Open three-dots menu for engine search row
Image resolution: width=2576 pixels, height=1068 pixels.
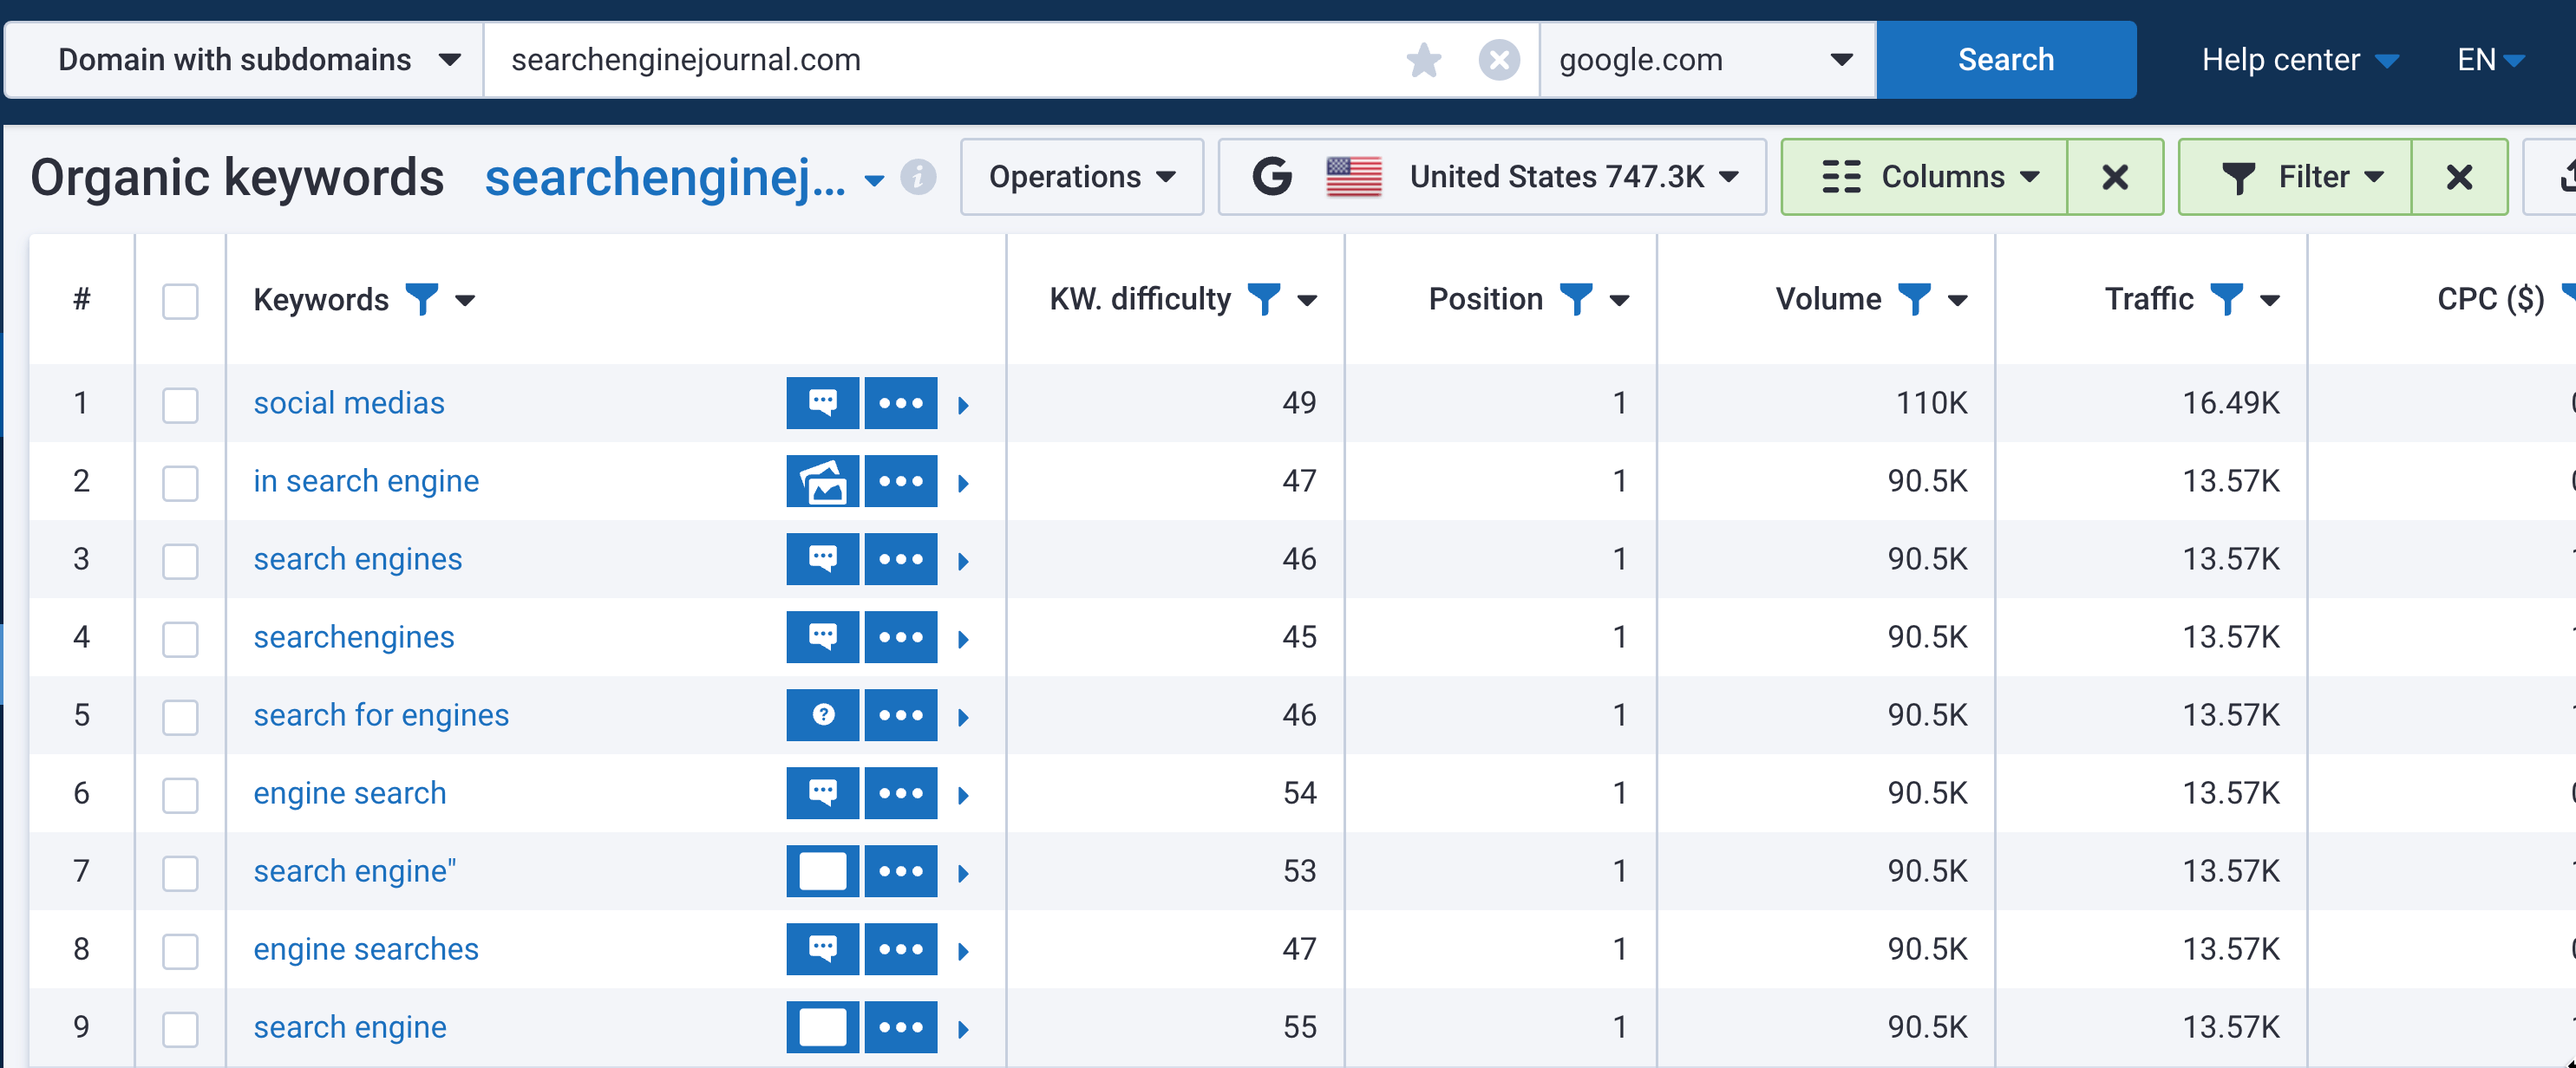tap(900, 792)
